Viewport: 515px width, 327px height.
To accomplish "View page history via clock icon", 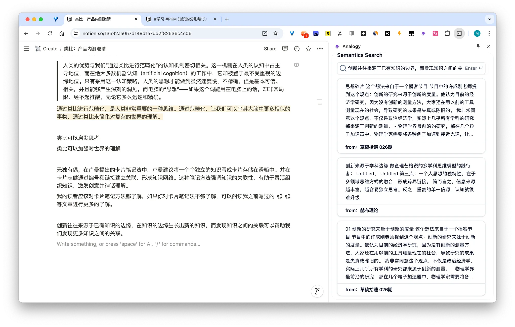I will click(x=297, y=49).
